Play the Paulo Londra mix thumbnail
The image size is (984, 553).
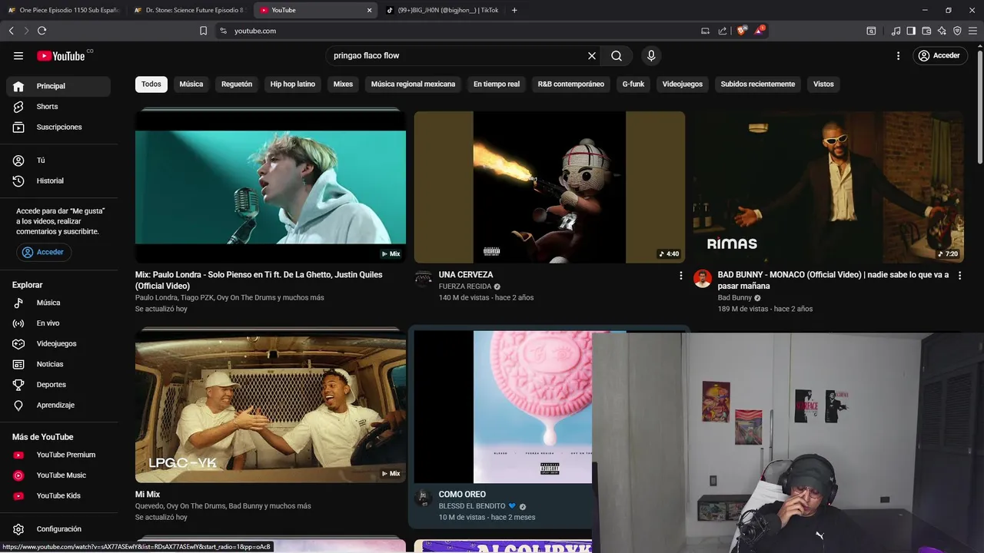pos(271,187)
